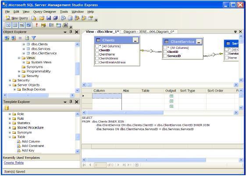This screenshot has width=246, height=176.
Task: Toggle the Show SQL Pane icon
Action: 22,25
